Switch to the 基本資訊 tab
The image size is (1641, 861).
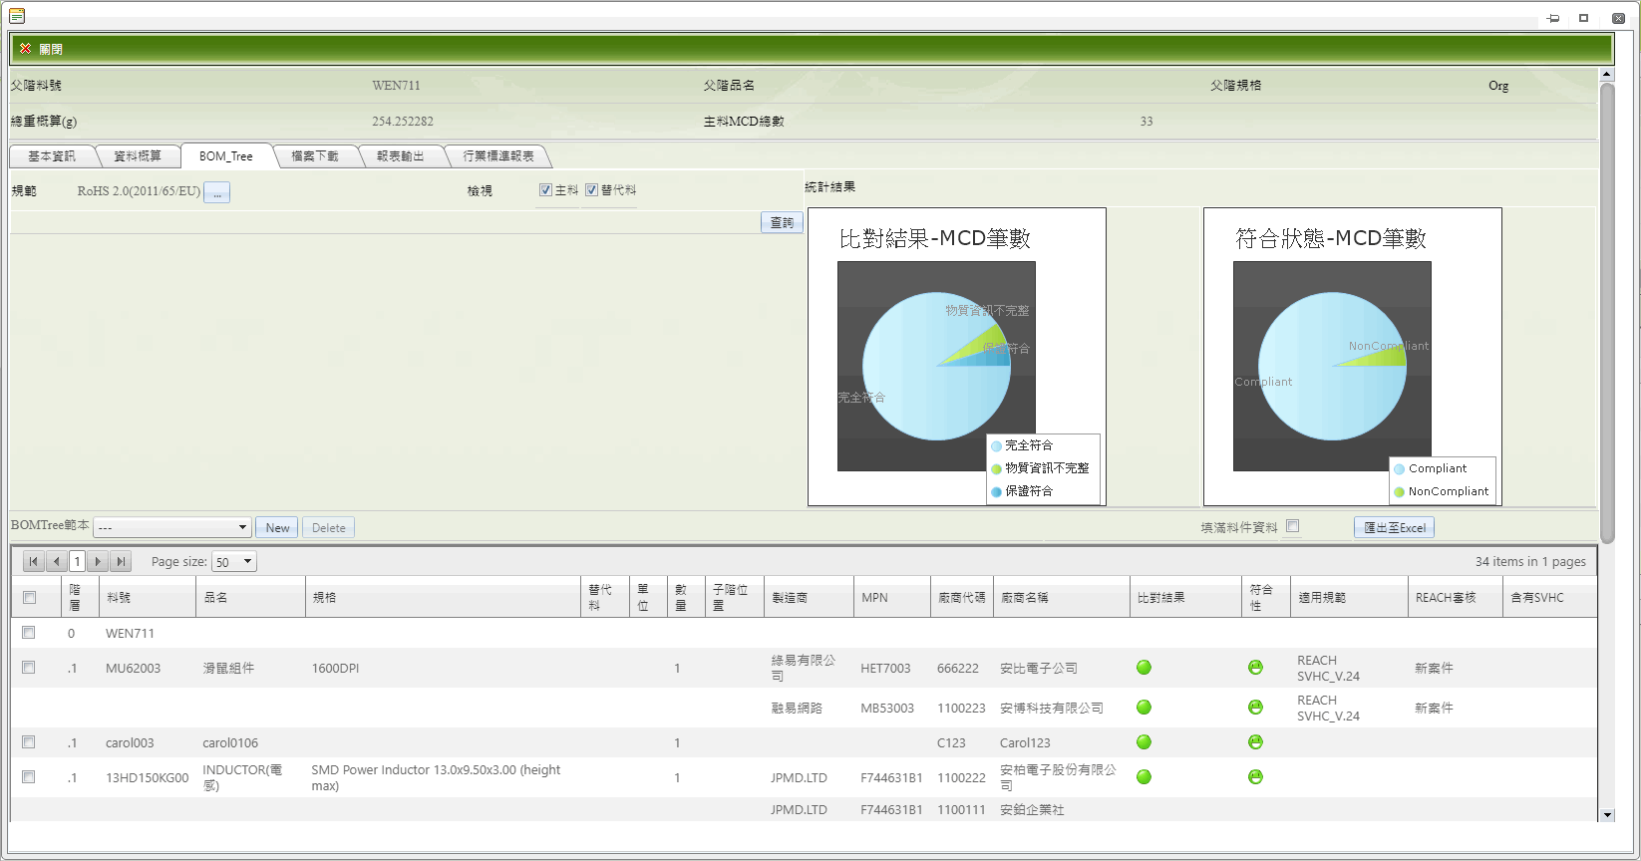(52, 156)
